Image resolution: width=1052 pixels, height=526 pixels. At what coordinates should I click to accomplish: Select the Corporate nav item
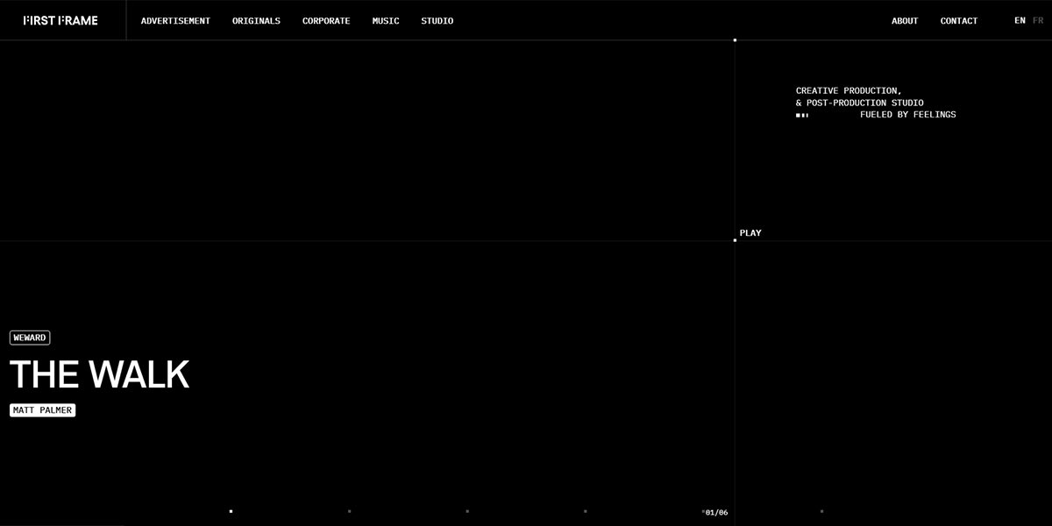(x=326, y=21)
